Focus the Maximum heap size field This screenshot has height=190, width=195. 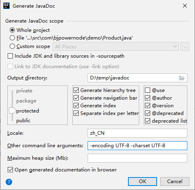(x=137, y=158)
